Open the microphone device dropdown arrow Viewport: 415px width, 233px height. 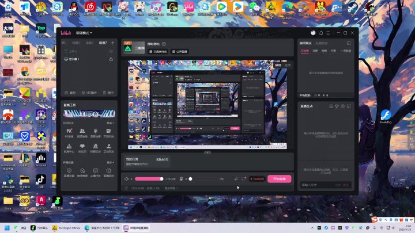(186, 179)
